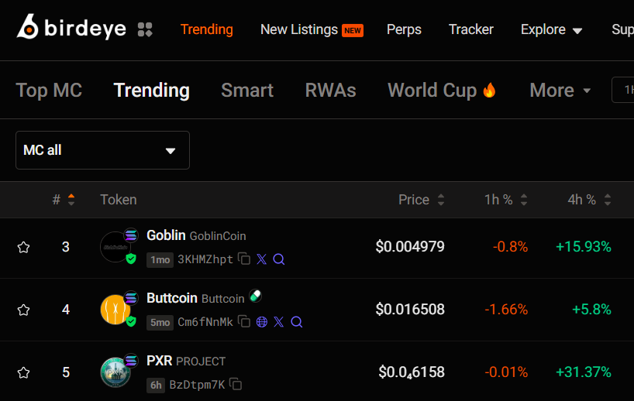Open Buttcoin token name link

[172, 298]
